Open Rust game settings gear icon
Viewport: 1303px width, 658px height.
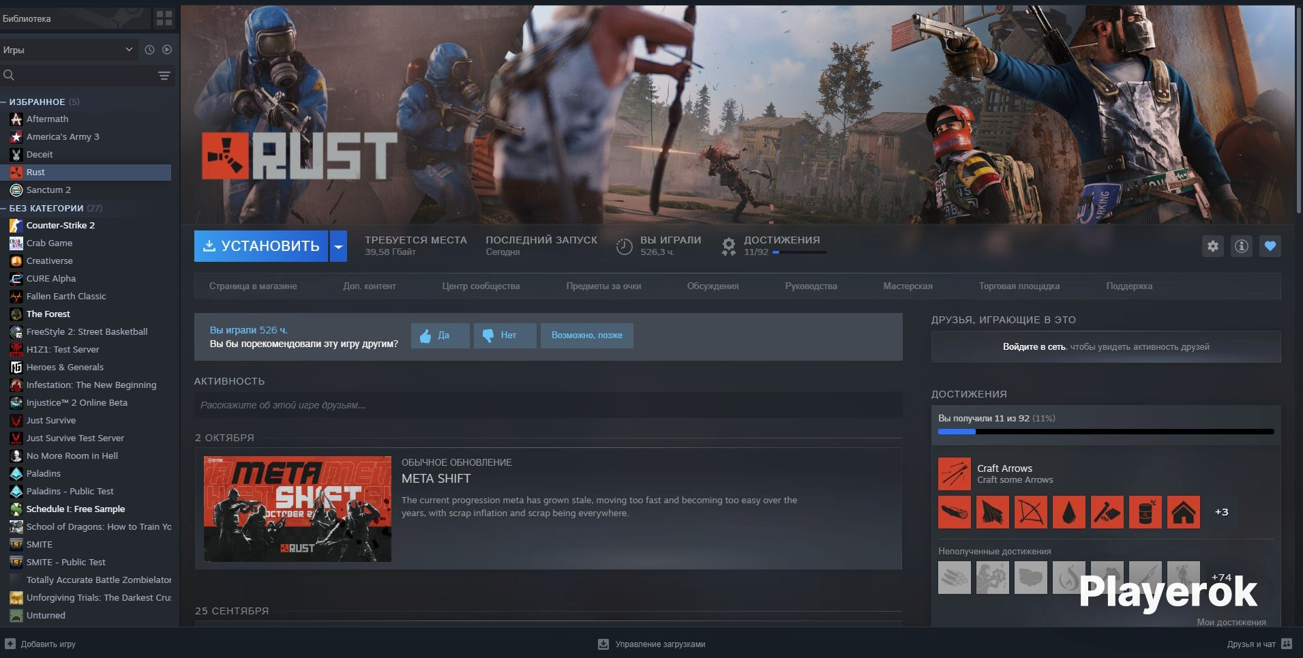tap(1212, 246)
